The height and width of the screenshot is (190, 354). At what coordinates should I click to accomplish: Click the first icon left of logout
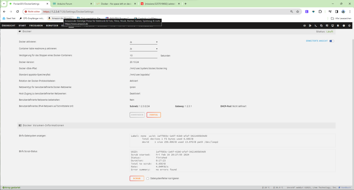pos(304,26)
